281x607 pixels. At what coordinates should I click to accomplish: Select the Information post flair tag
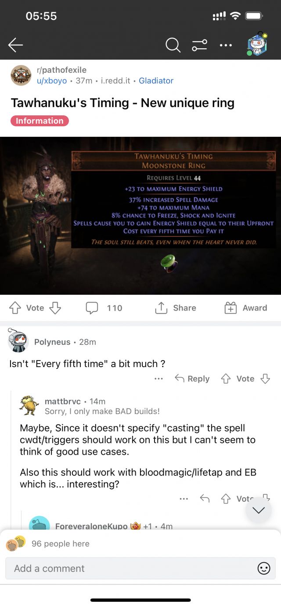(x=40, y=121)
